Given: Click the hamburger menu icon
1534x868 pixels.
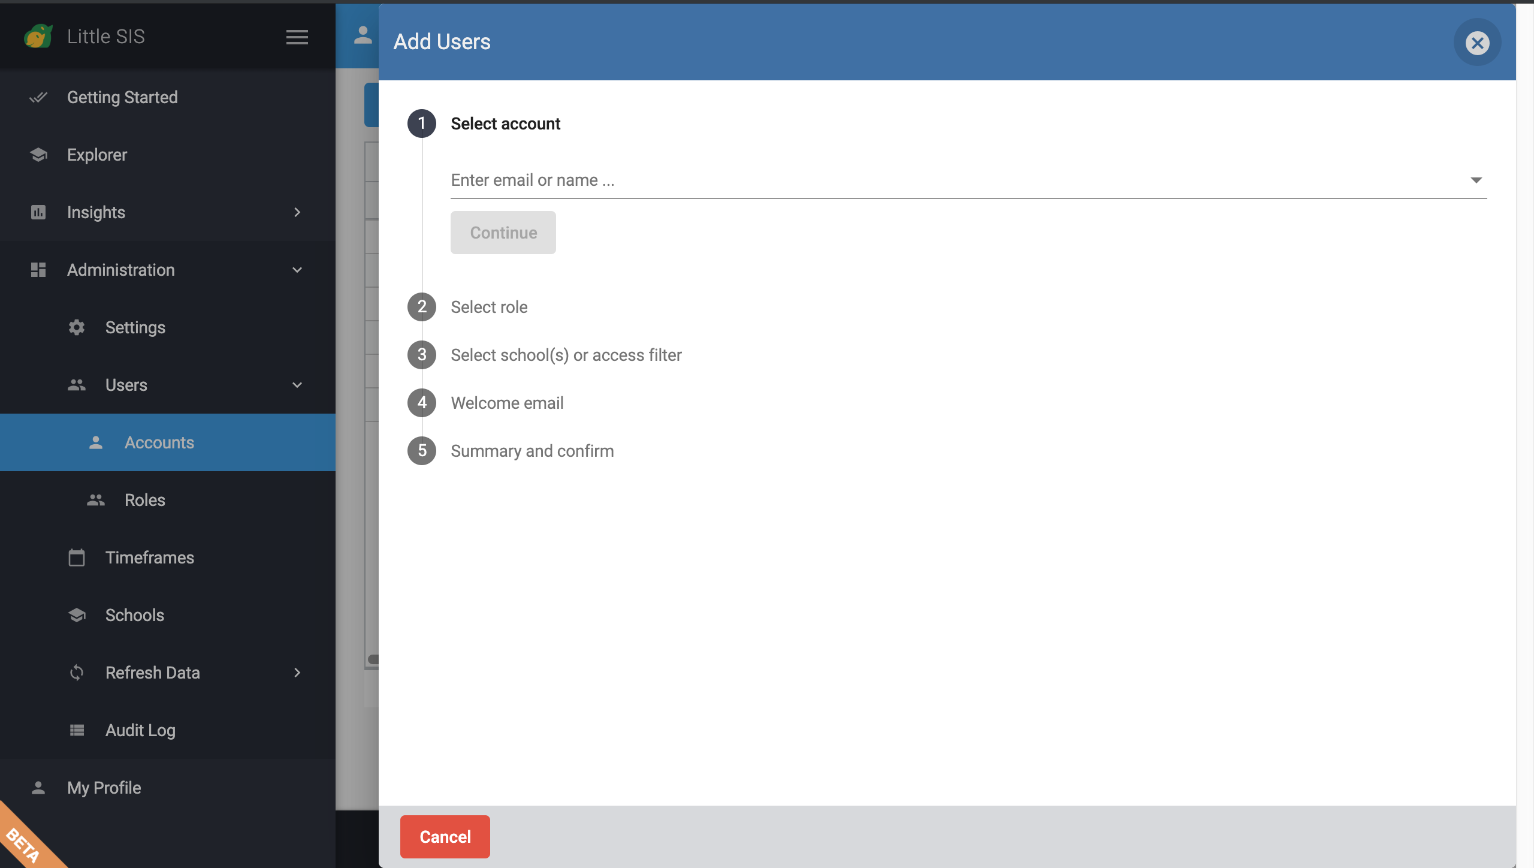Looking at the screenshot, I should [x=297, y=37].
